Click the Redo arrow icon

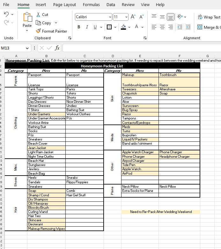(x=6, y=23)
